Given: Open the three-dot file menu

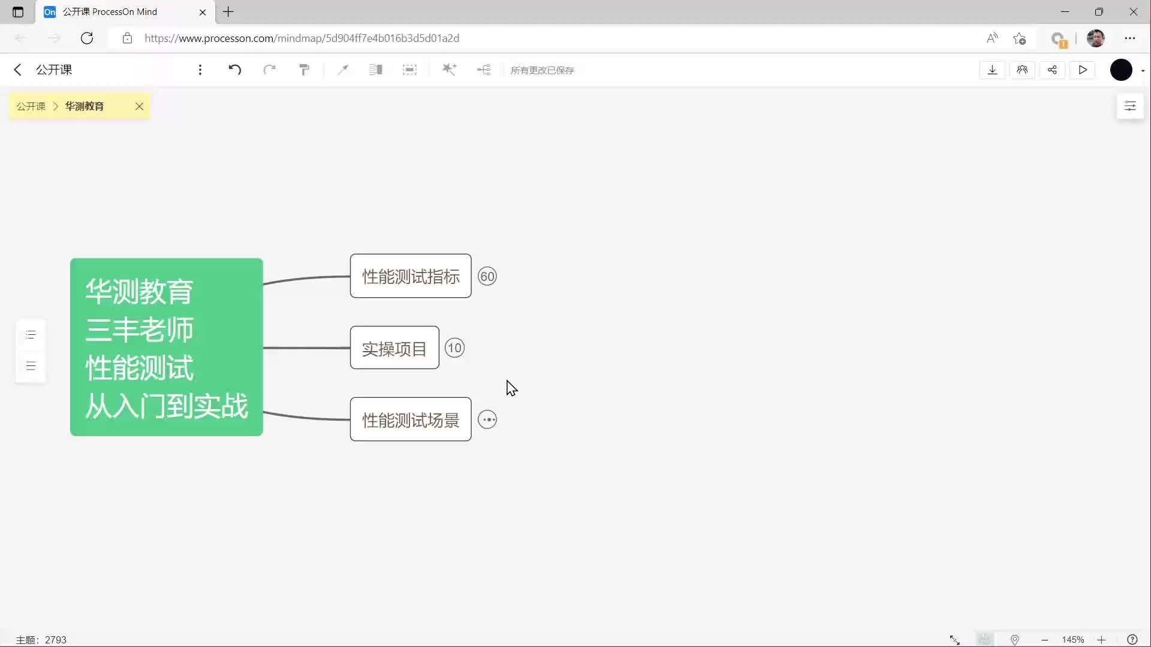Looking at the screenshot, I should click(x=200, y=70).
